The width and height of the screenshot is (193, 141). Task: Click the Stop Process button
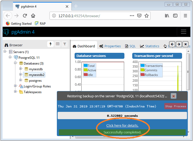click(x=176, y=106)
